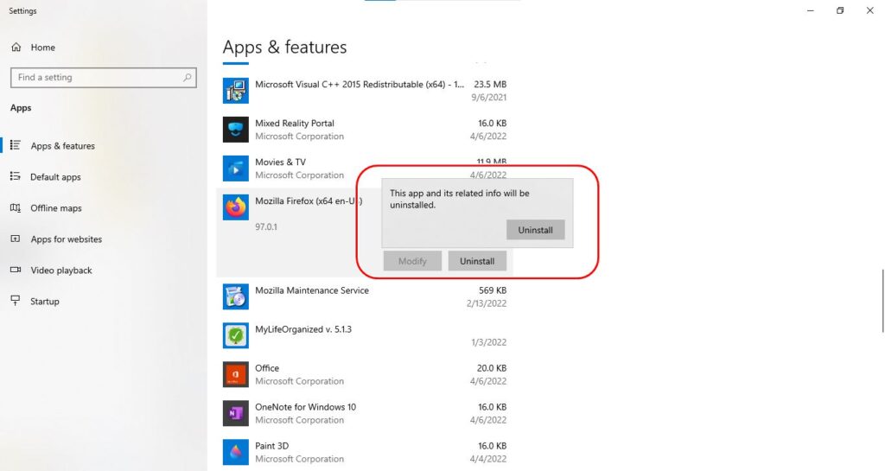The image size is (885, 471).
Task: Open Apps & features sidebar icon
Action: [16, 145]
